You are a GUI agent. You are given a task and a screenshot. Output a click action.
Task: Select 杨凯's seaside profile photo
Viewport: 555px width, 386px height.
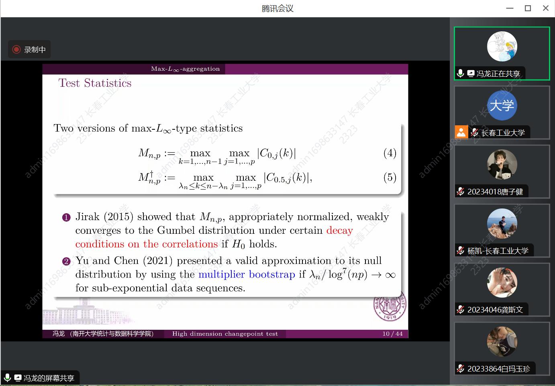[502, 224]
